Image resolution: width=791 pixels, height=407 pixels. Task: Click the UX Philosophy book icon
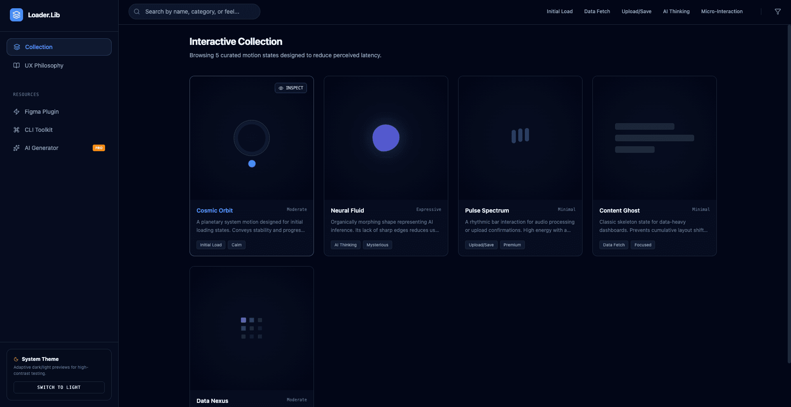(16, 65)
